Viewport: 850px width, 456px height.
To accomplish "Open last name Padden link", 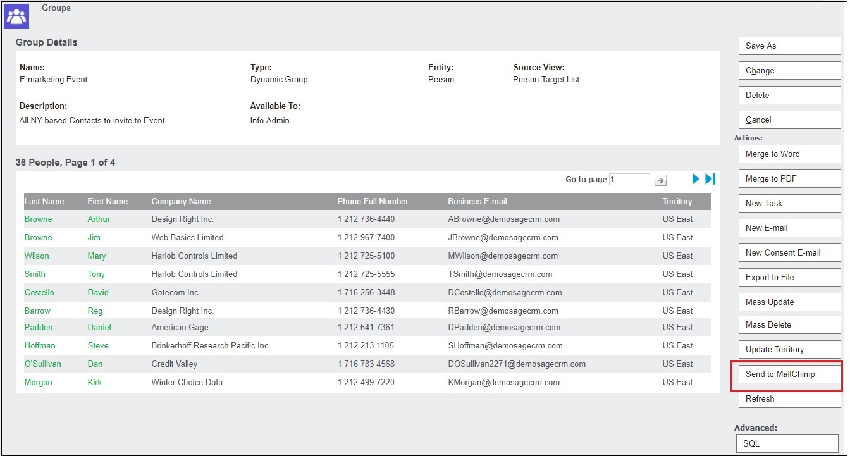I will tap(39, 327).
